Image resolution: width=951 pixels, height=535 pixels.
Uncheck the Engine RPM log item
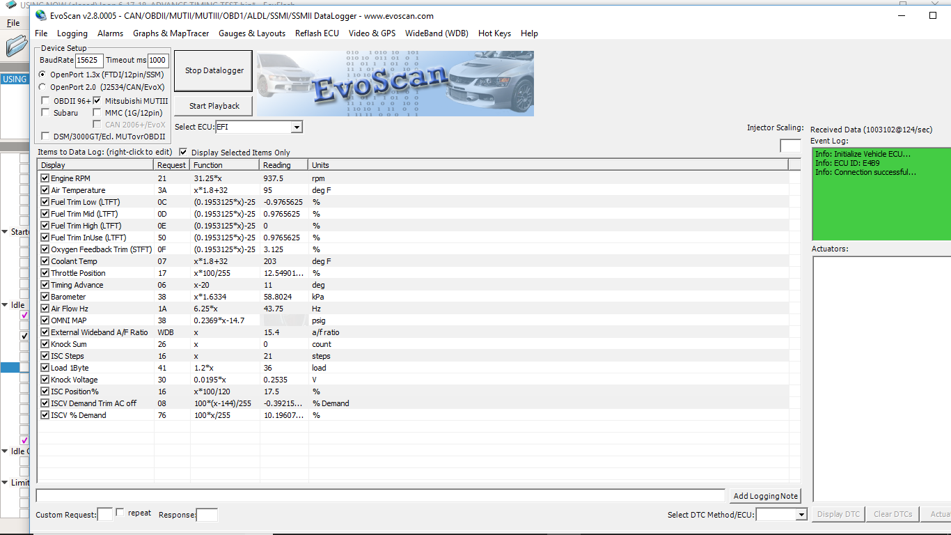[45, 178]
